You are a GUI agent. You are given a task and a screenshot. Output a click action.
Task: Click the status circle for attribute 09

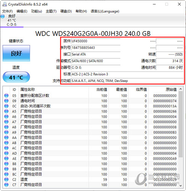(x=6, y=101)
